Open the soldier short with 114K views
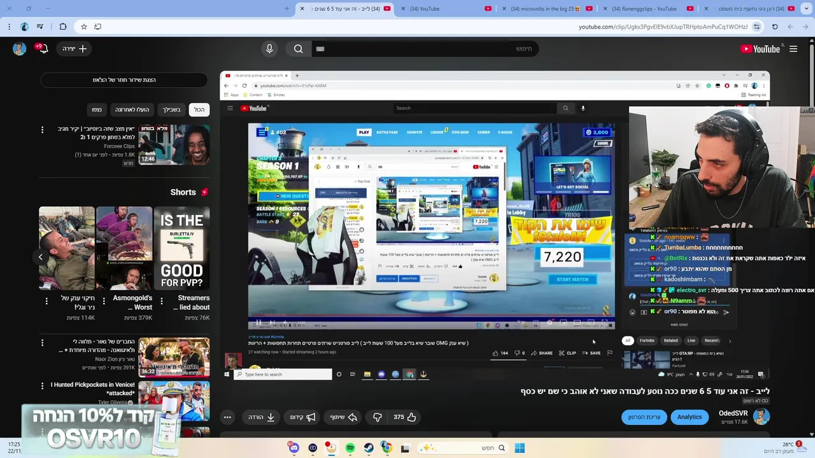 pos(67,248)
